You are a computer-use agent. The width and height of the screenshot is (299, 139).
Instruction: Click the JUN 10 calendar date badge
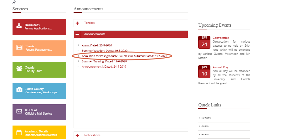pyautogui.click(x=204, y=72)
